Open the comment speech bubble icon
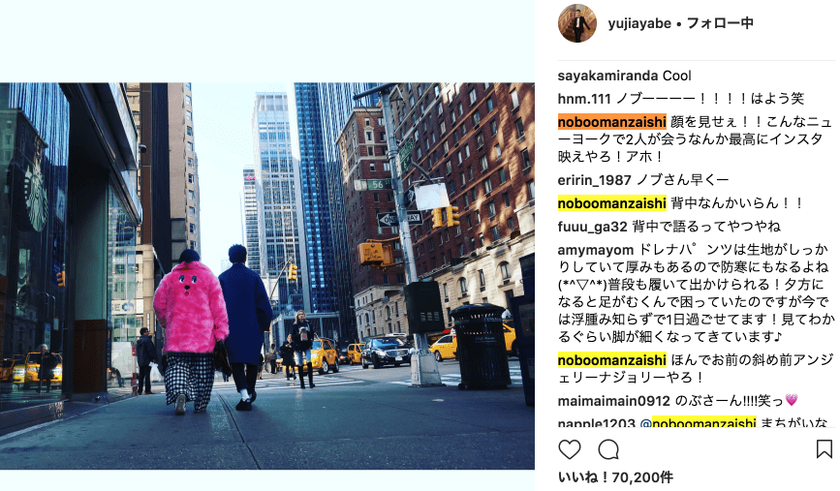The width and height of the screenshot is (840, 491). [608, 449]
